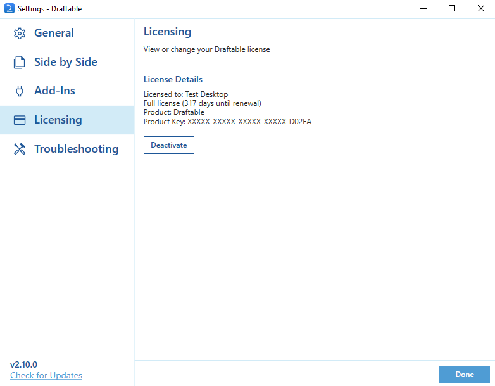
Task: Click the v2.10.0 version text
Action: point(23,365)
